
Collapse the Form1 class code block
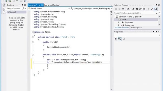33,37
